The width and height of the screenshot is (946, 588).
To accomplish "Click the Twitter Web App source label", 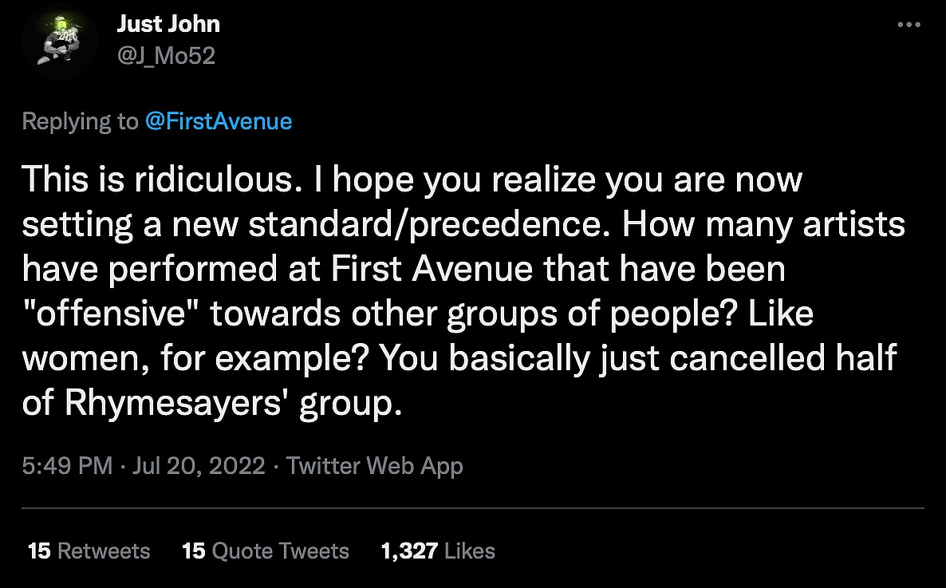I will pos(374,466).
